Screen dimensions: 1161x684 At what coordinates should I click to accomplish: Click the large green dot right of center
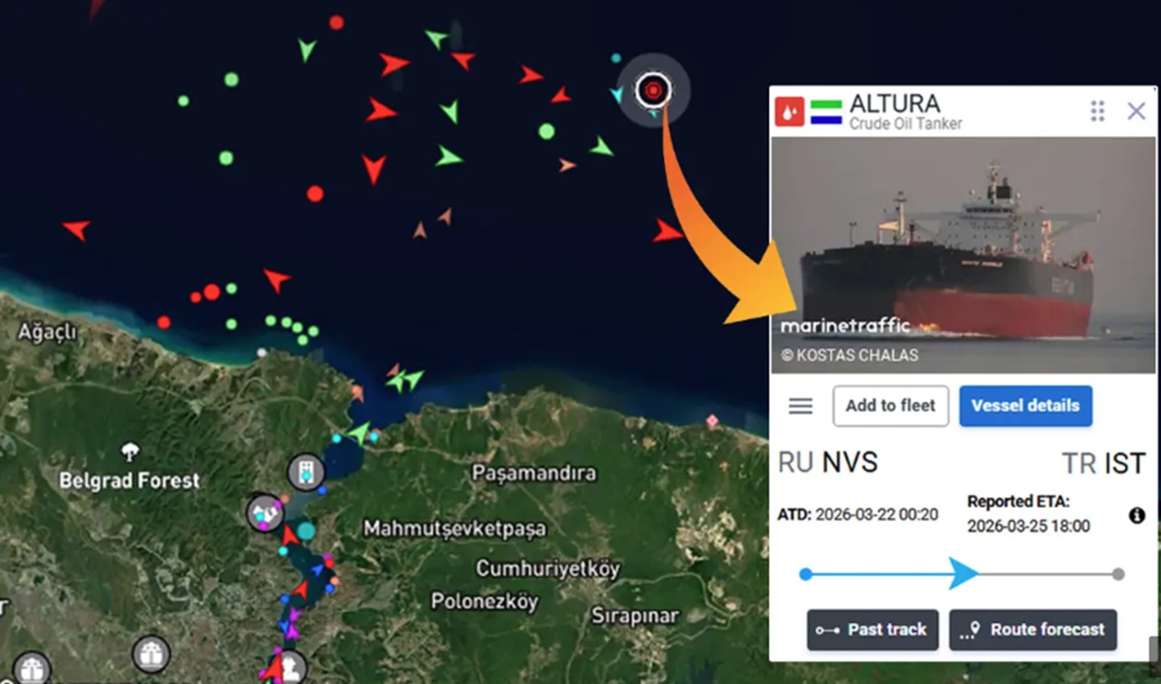[x=547, y=131]
